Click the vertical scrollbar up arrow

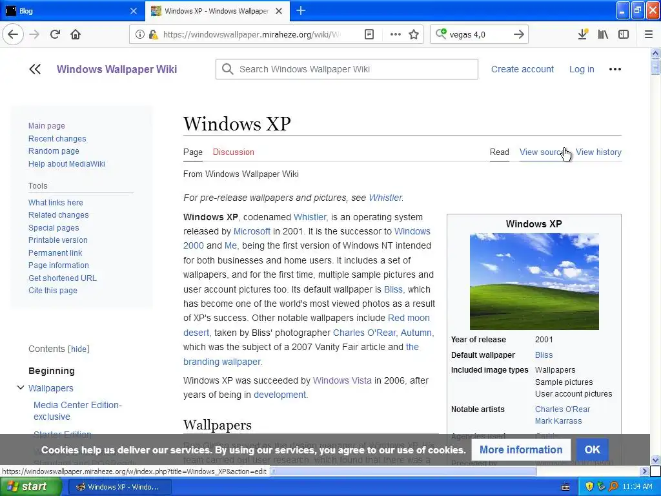click(655, 53)
